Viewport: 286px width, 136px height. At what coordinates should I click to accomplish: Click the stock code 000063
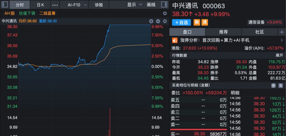(x=214, y=6)
